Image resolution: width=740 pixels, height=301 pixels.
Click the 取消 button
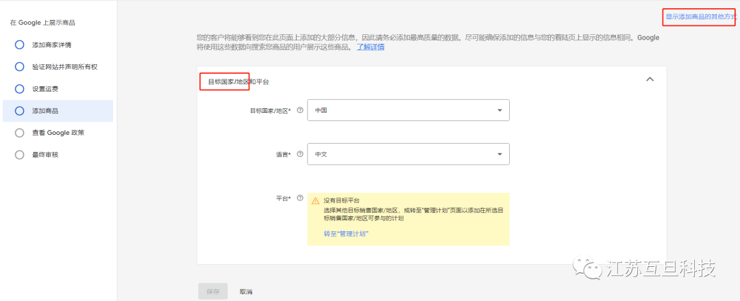[246, 291]
